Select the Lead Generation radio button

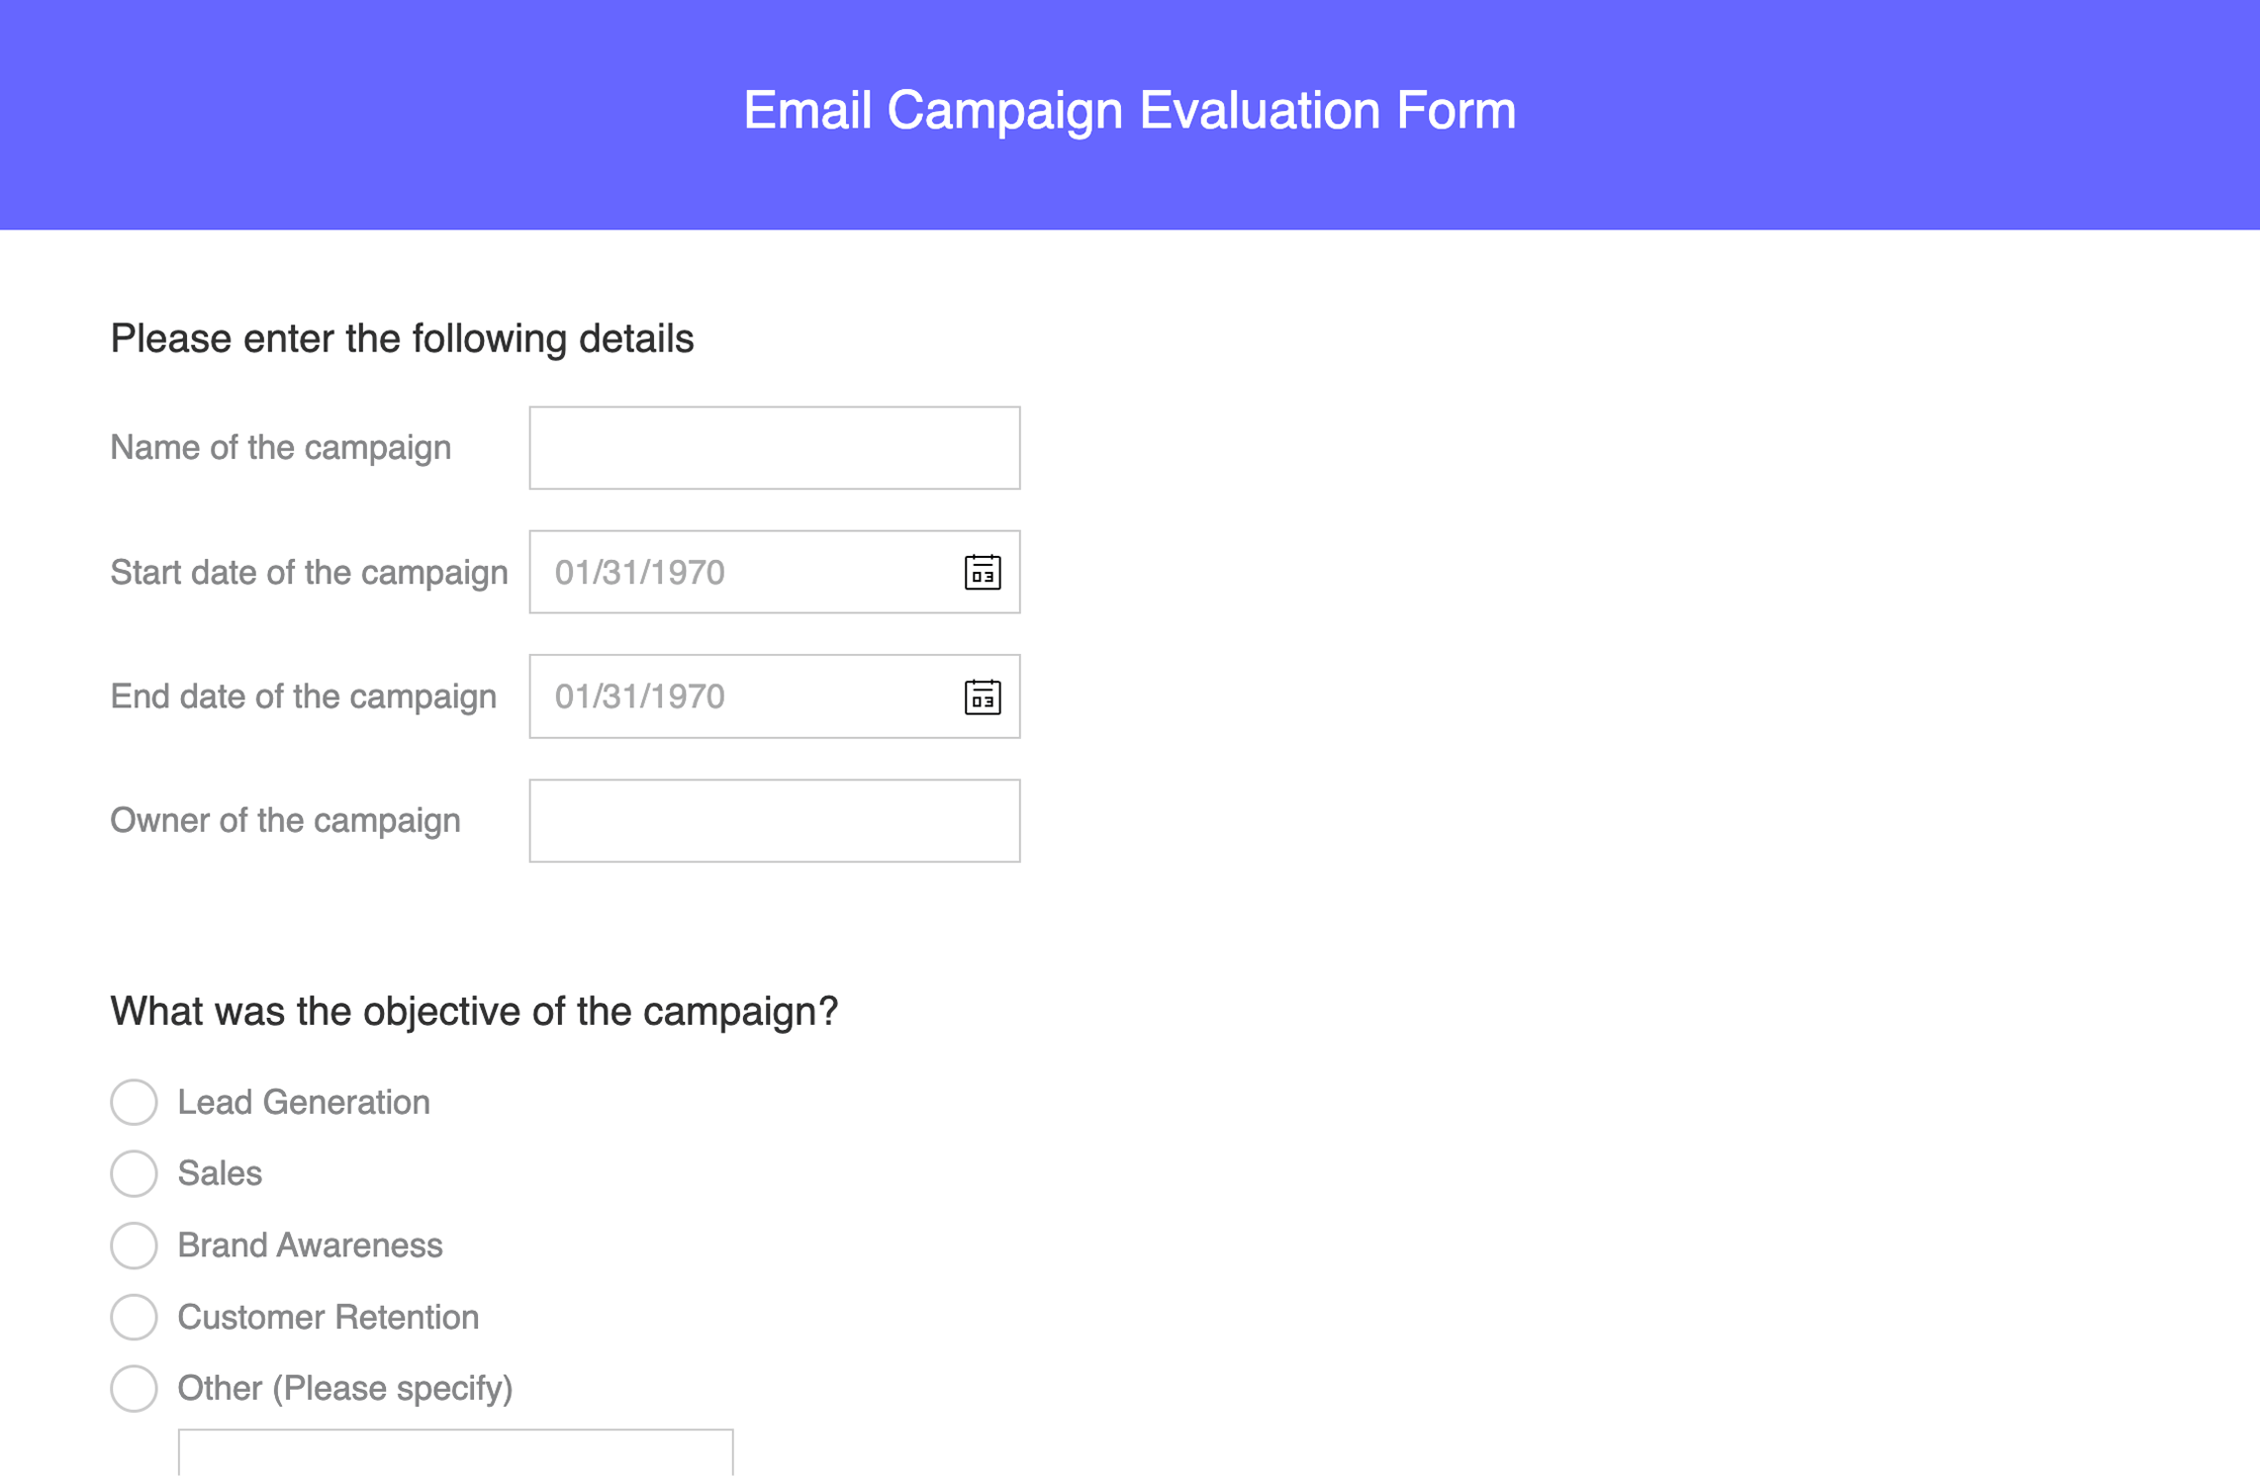134,1102
